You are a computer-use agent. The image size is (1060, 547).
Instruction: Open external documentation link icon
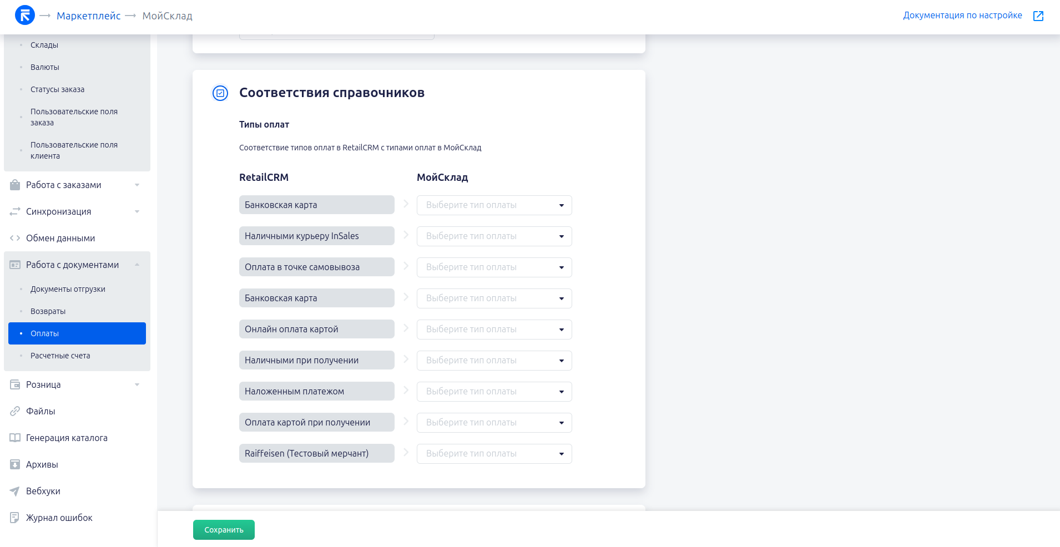[1038, 16]
